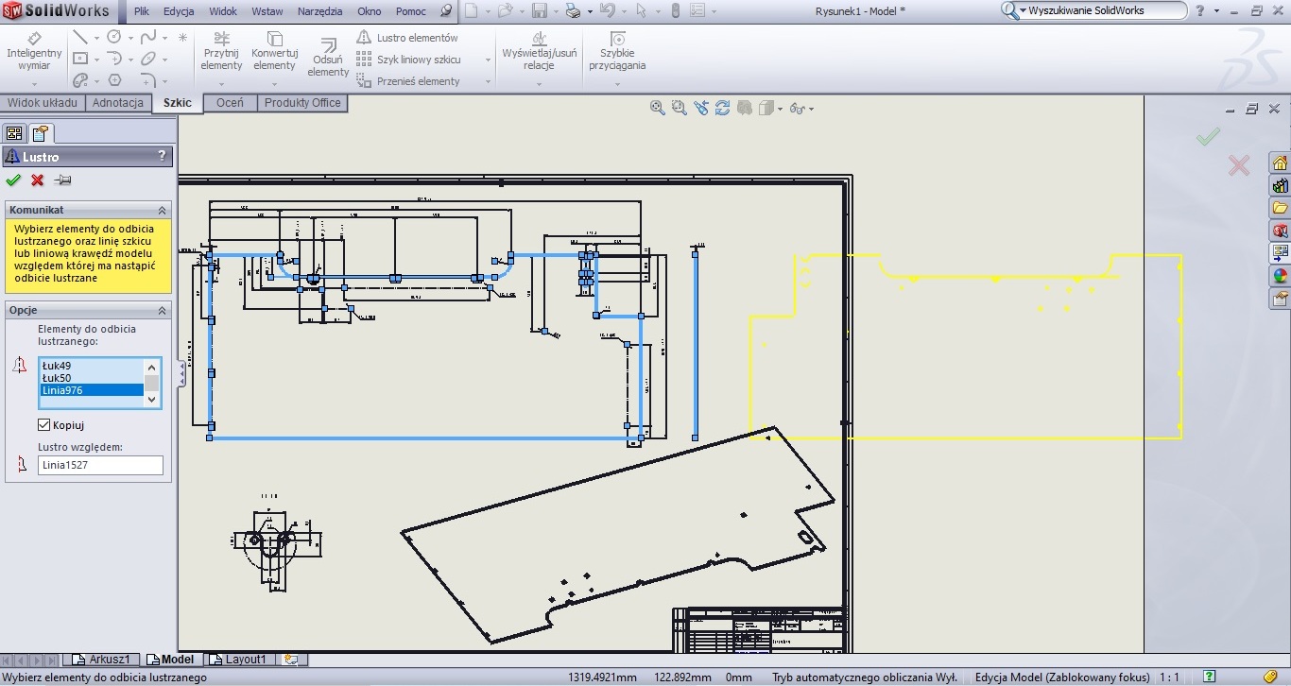The width and height of the screenshot is (1291, 686).
Task: Toggle the pushpin in Lustro panel
Action: pyautogui.click(x=62, y=180)
